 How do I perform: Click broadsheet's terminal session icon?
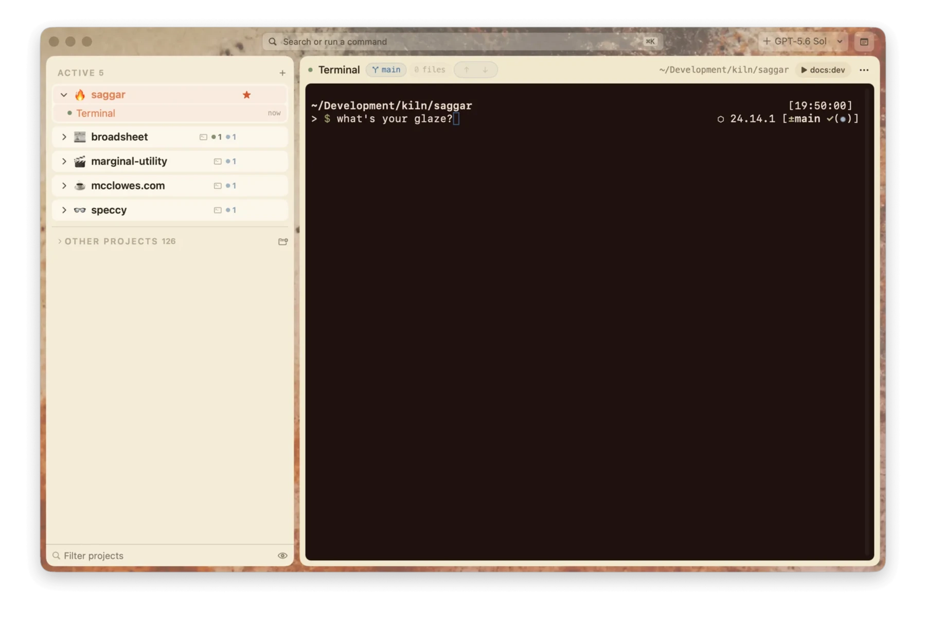click(x=203, y=137)
